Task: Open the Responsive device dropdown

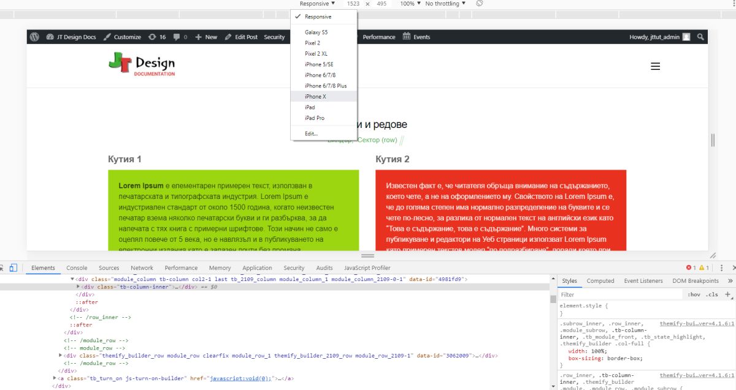Action: click(x=317, y=4)
